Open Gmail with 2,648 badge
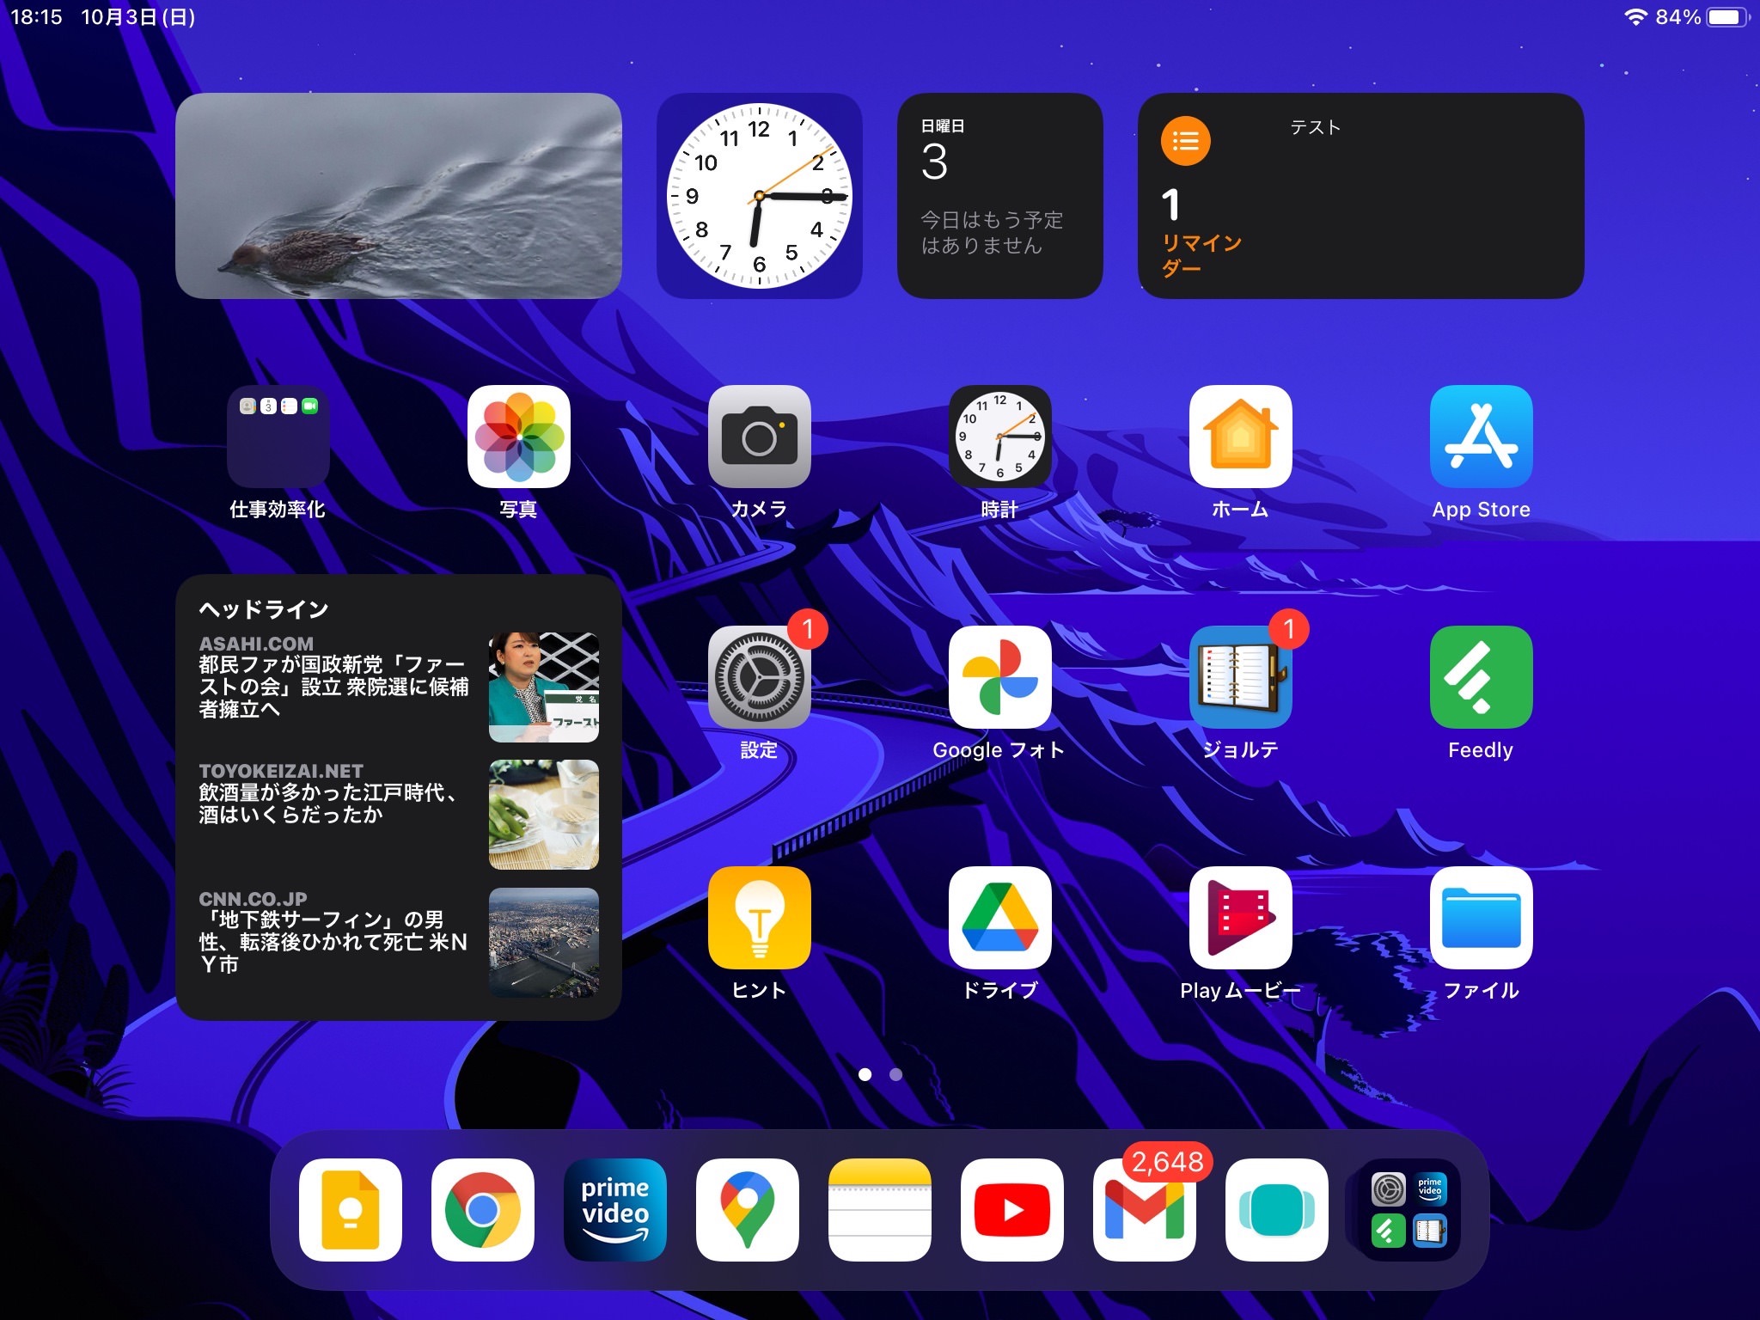This screenshot has width=1760, height=1320. pos(1144,1210)
